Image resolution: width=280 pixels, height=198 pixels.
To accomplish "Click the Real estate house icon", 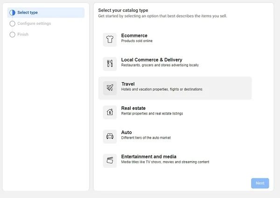I will (x=110, y=112).
